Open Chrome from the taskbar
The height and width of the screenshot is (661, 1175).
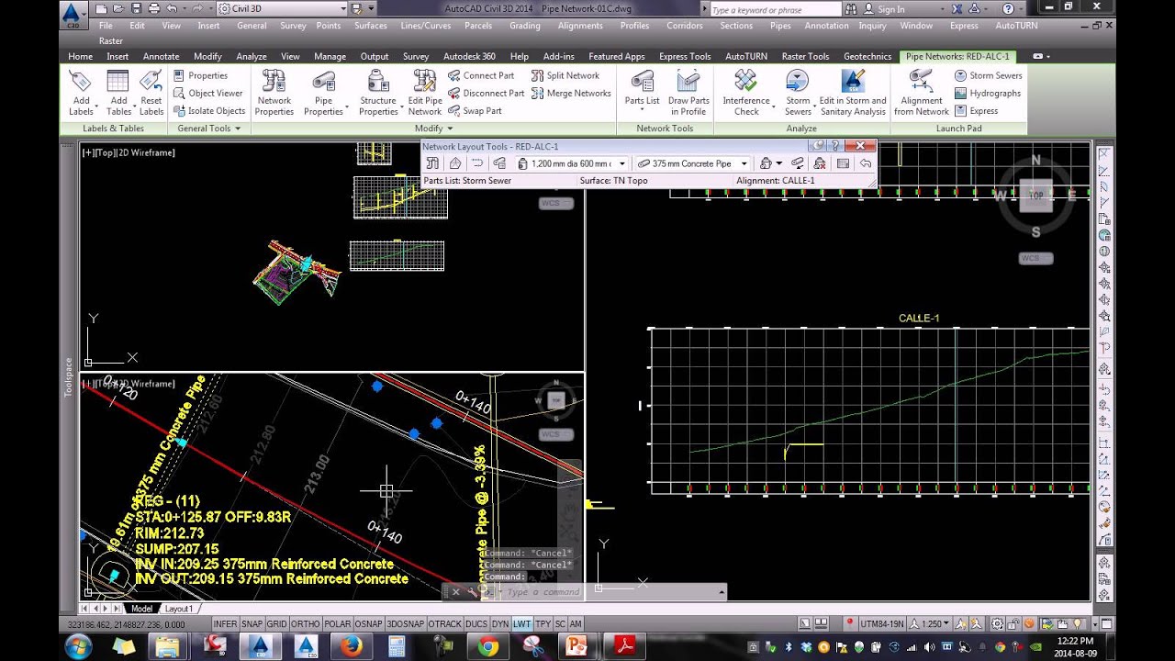click(x=487, y=646)
